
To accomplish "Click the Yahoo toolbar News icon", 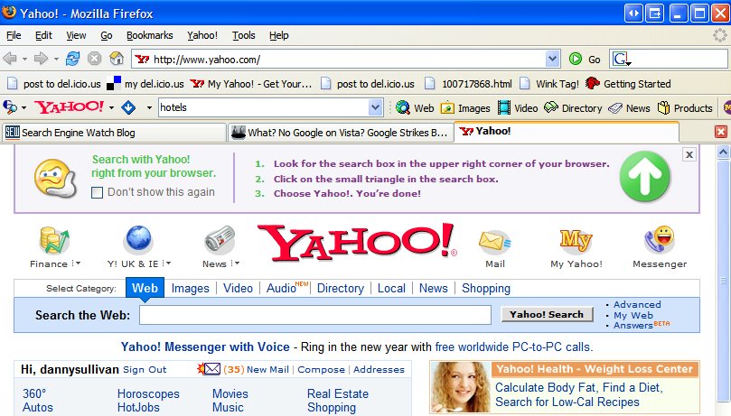I will coord(615,108).
